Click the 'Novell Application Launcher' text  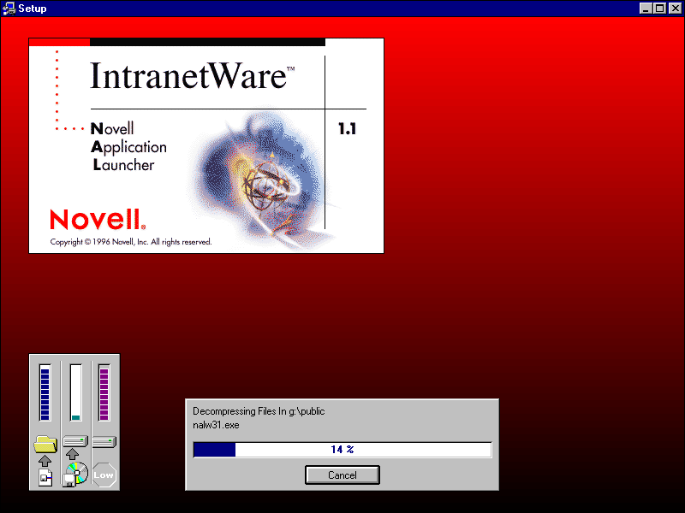click(128, 146)
